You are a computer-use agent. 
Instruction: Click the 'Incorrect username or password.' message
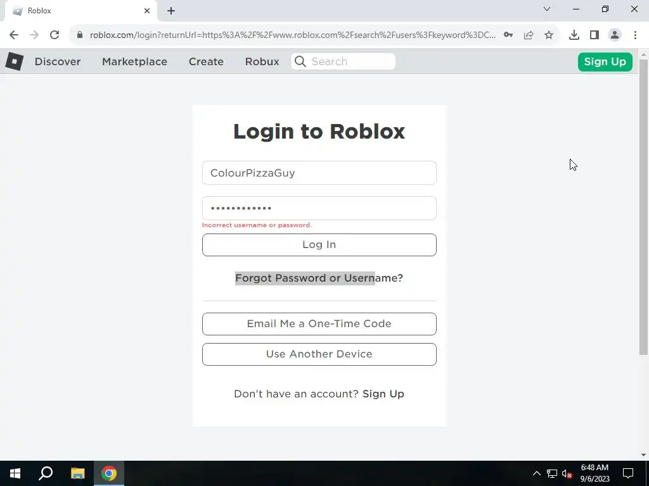257,225
